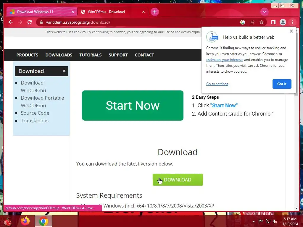Click the forward navigation arrow
Image resolution: width=303 pixels, height=227 pixels.
pos(20,22)
